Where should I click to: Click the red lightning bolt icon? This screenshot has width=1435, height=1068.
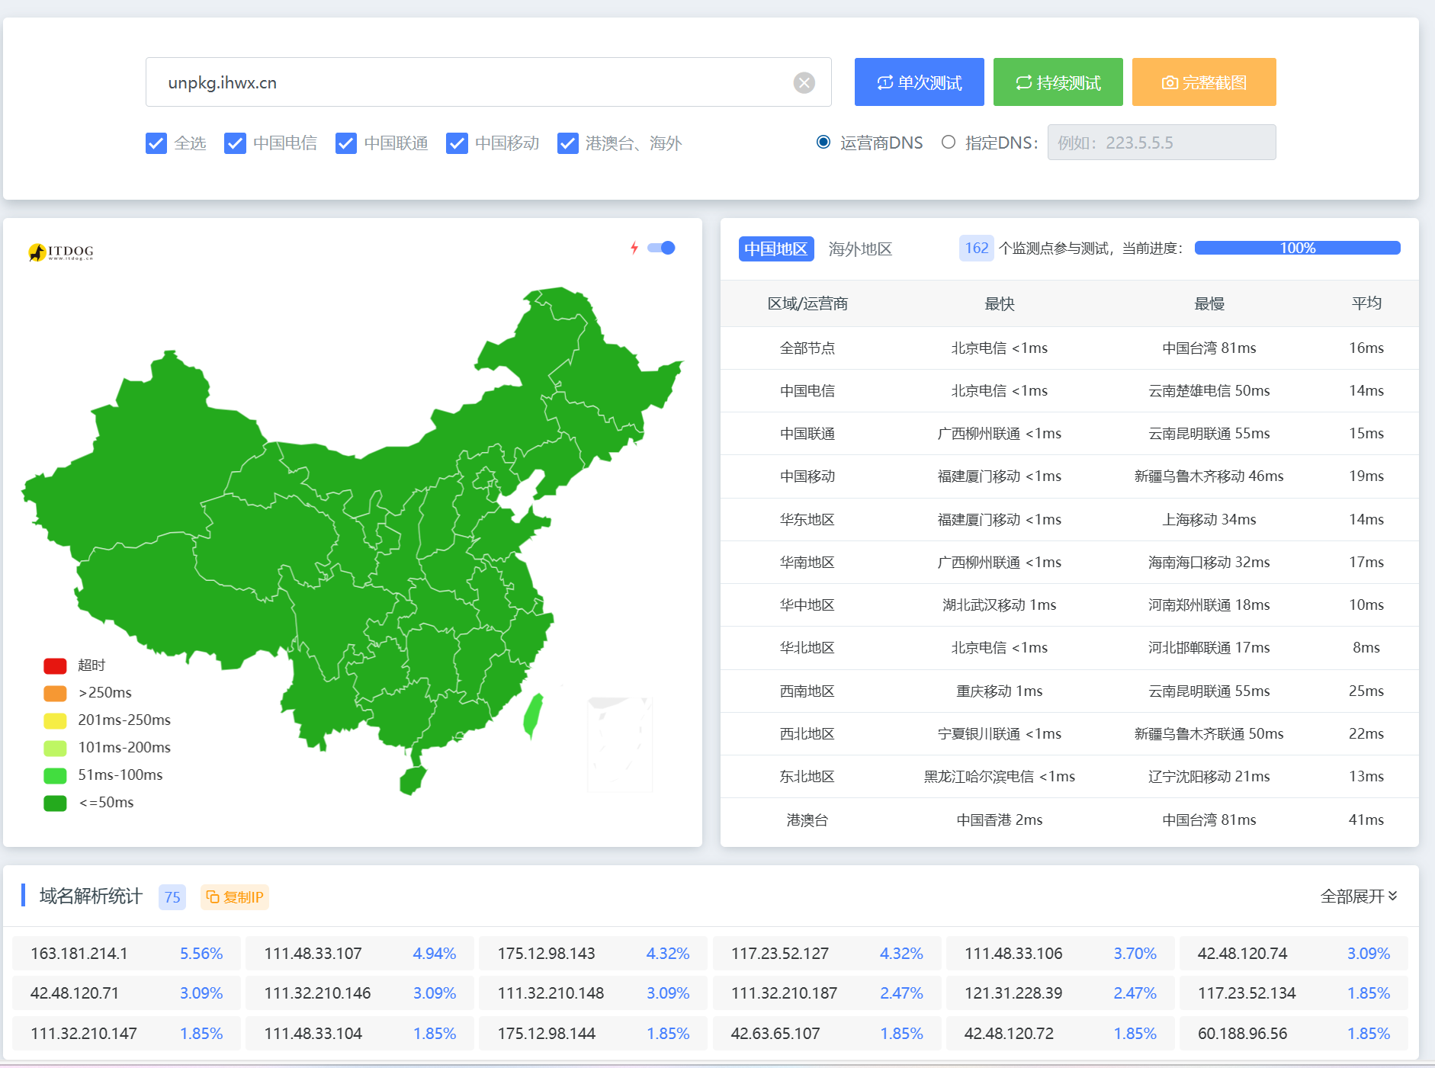point(634,248)
